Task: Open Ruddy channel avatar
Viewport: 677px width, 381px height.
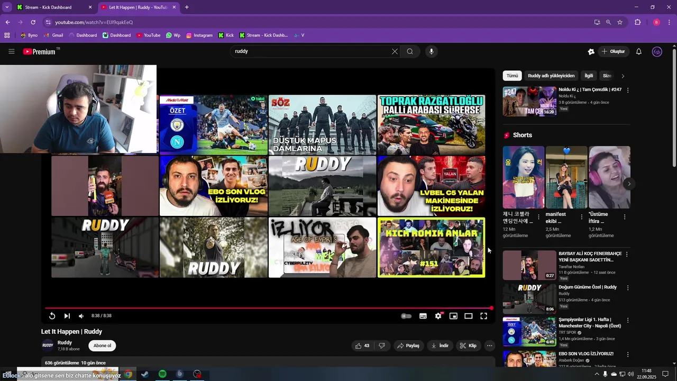Action: pos(48,346)
